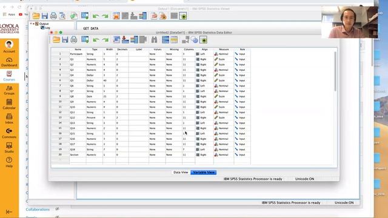
Task: Open Variables info icon in Data Editor
Action: point(134,40)
